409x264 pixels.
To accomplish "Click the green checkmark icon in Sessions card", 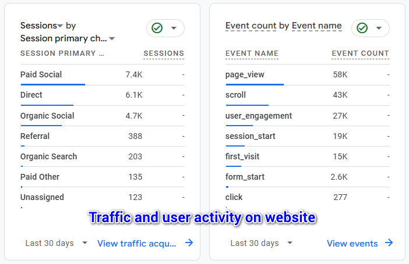I will [x=157, y=28].
